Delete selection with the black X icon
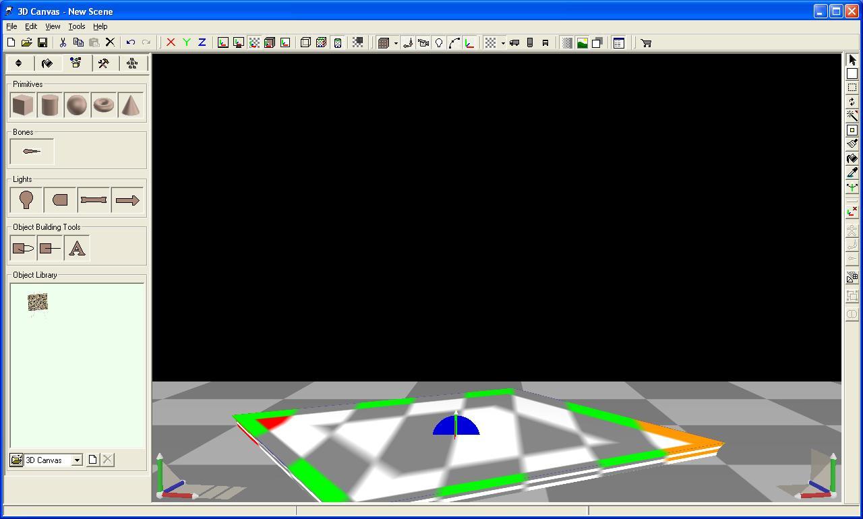The image size is (863, 519). 110,42
